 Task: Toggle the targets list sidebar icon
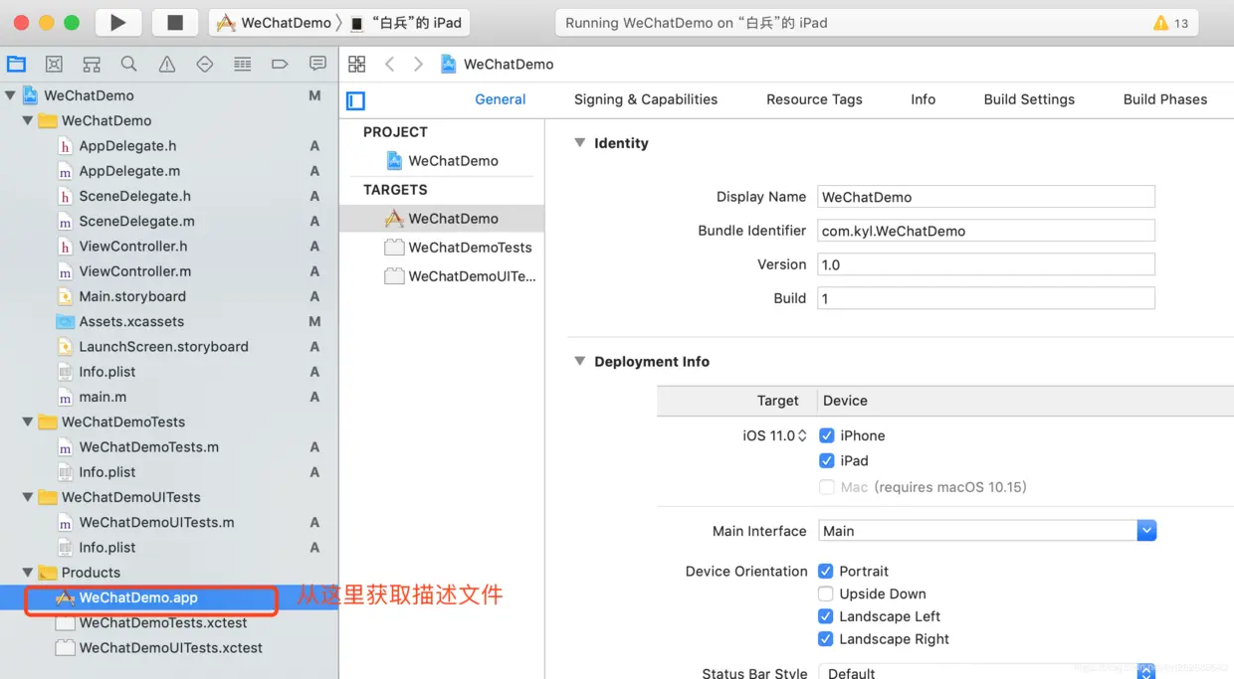click(355, 100)
